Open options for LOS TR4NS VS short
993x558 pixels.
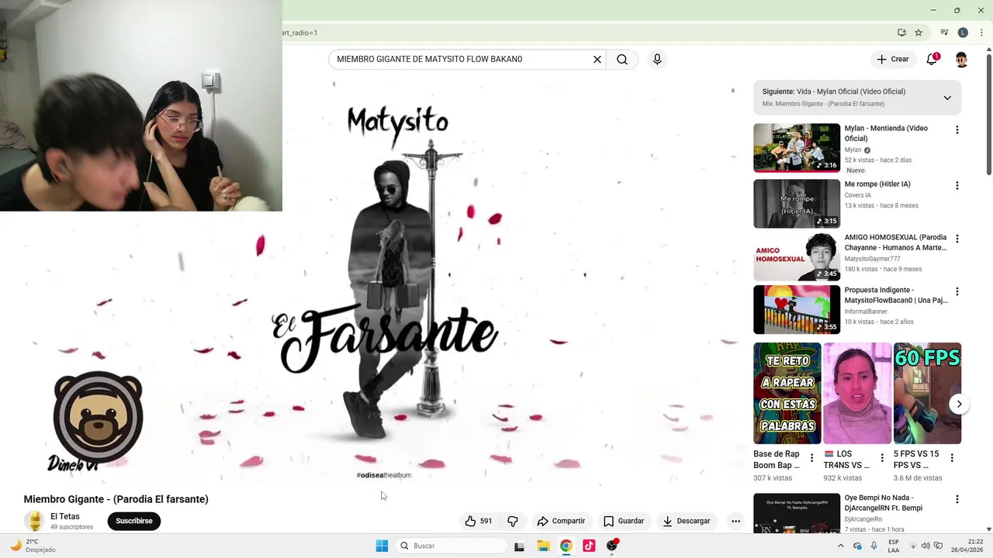coord(882,458)
